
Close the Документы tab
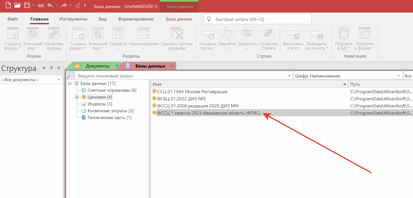pyautogui.click(x=117, y=66)
